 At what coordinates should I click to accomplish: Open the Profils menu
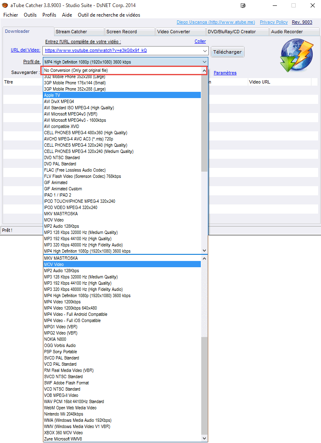point(49,15)
